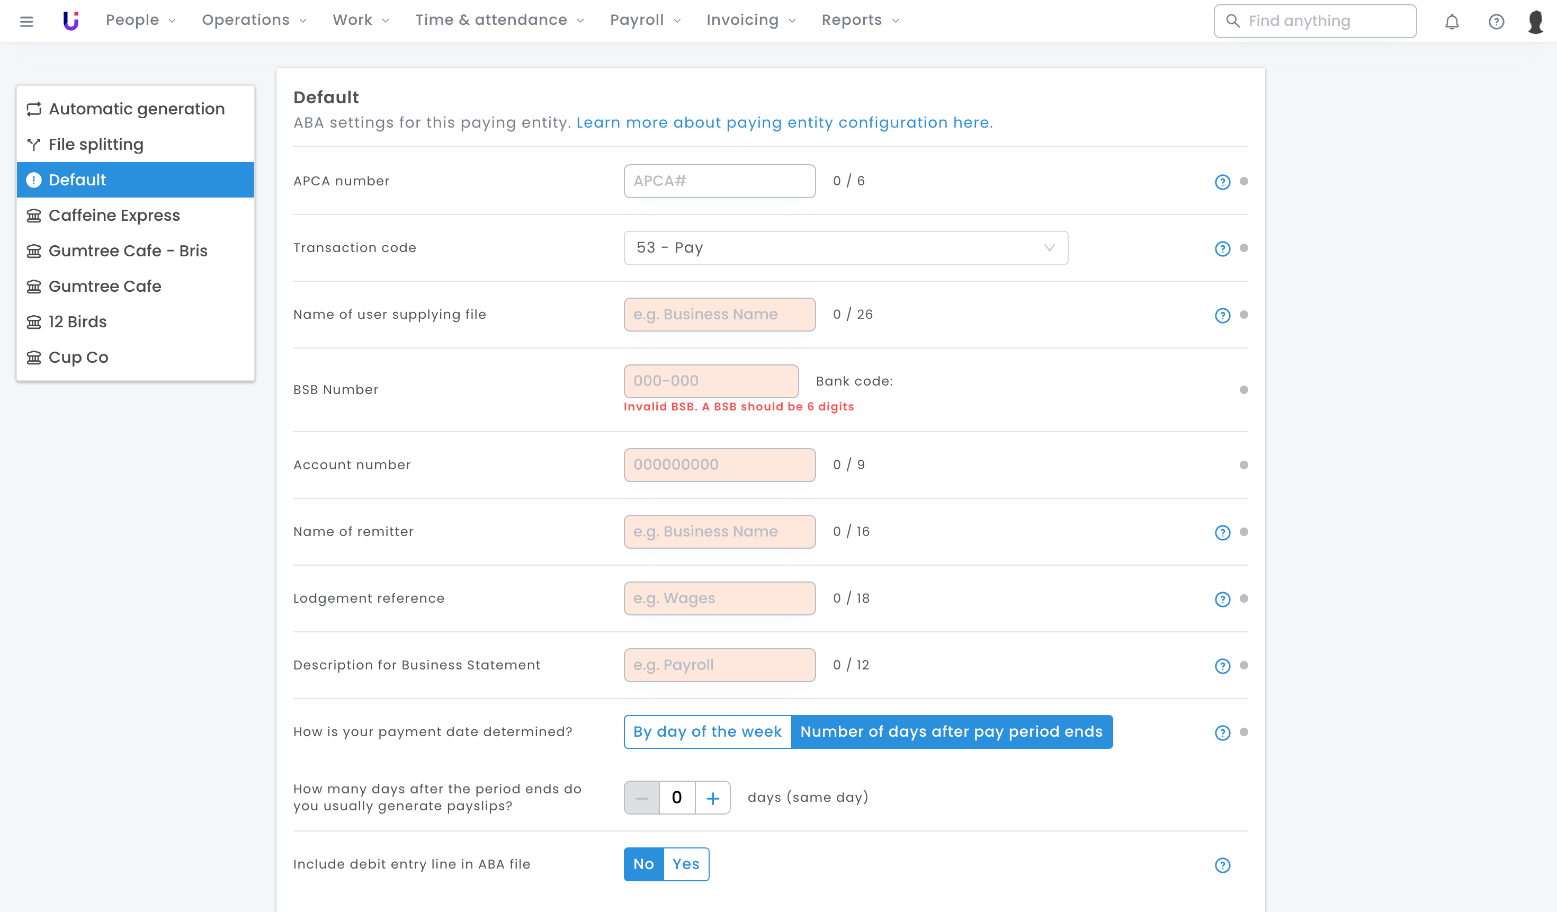Click help icon for Lodgement reference
The width and height of the screenshot is (1557, 912).
tap(1222, 598)
